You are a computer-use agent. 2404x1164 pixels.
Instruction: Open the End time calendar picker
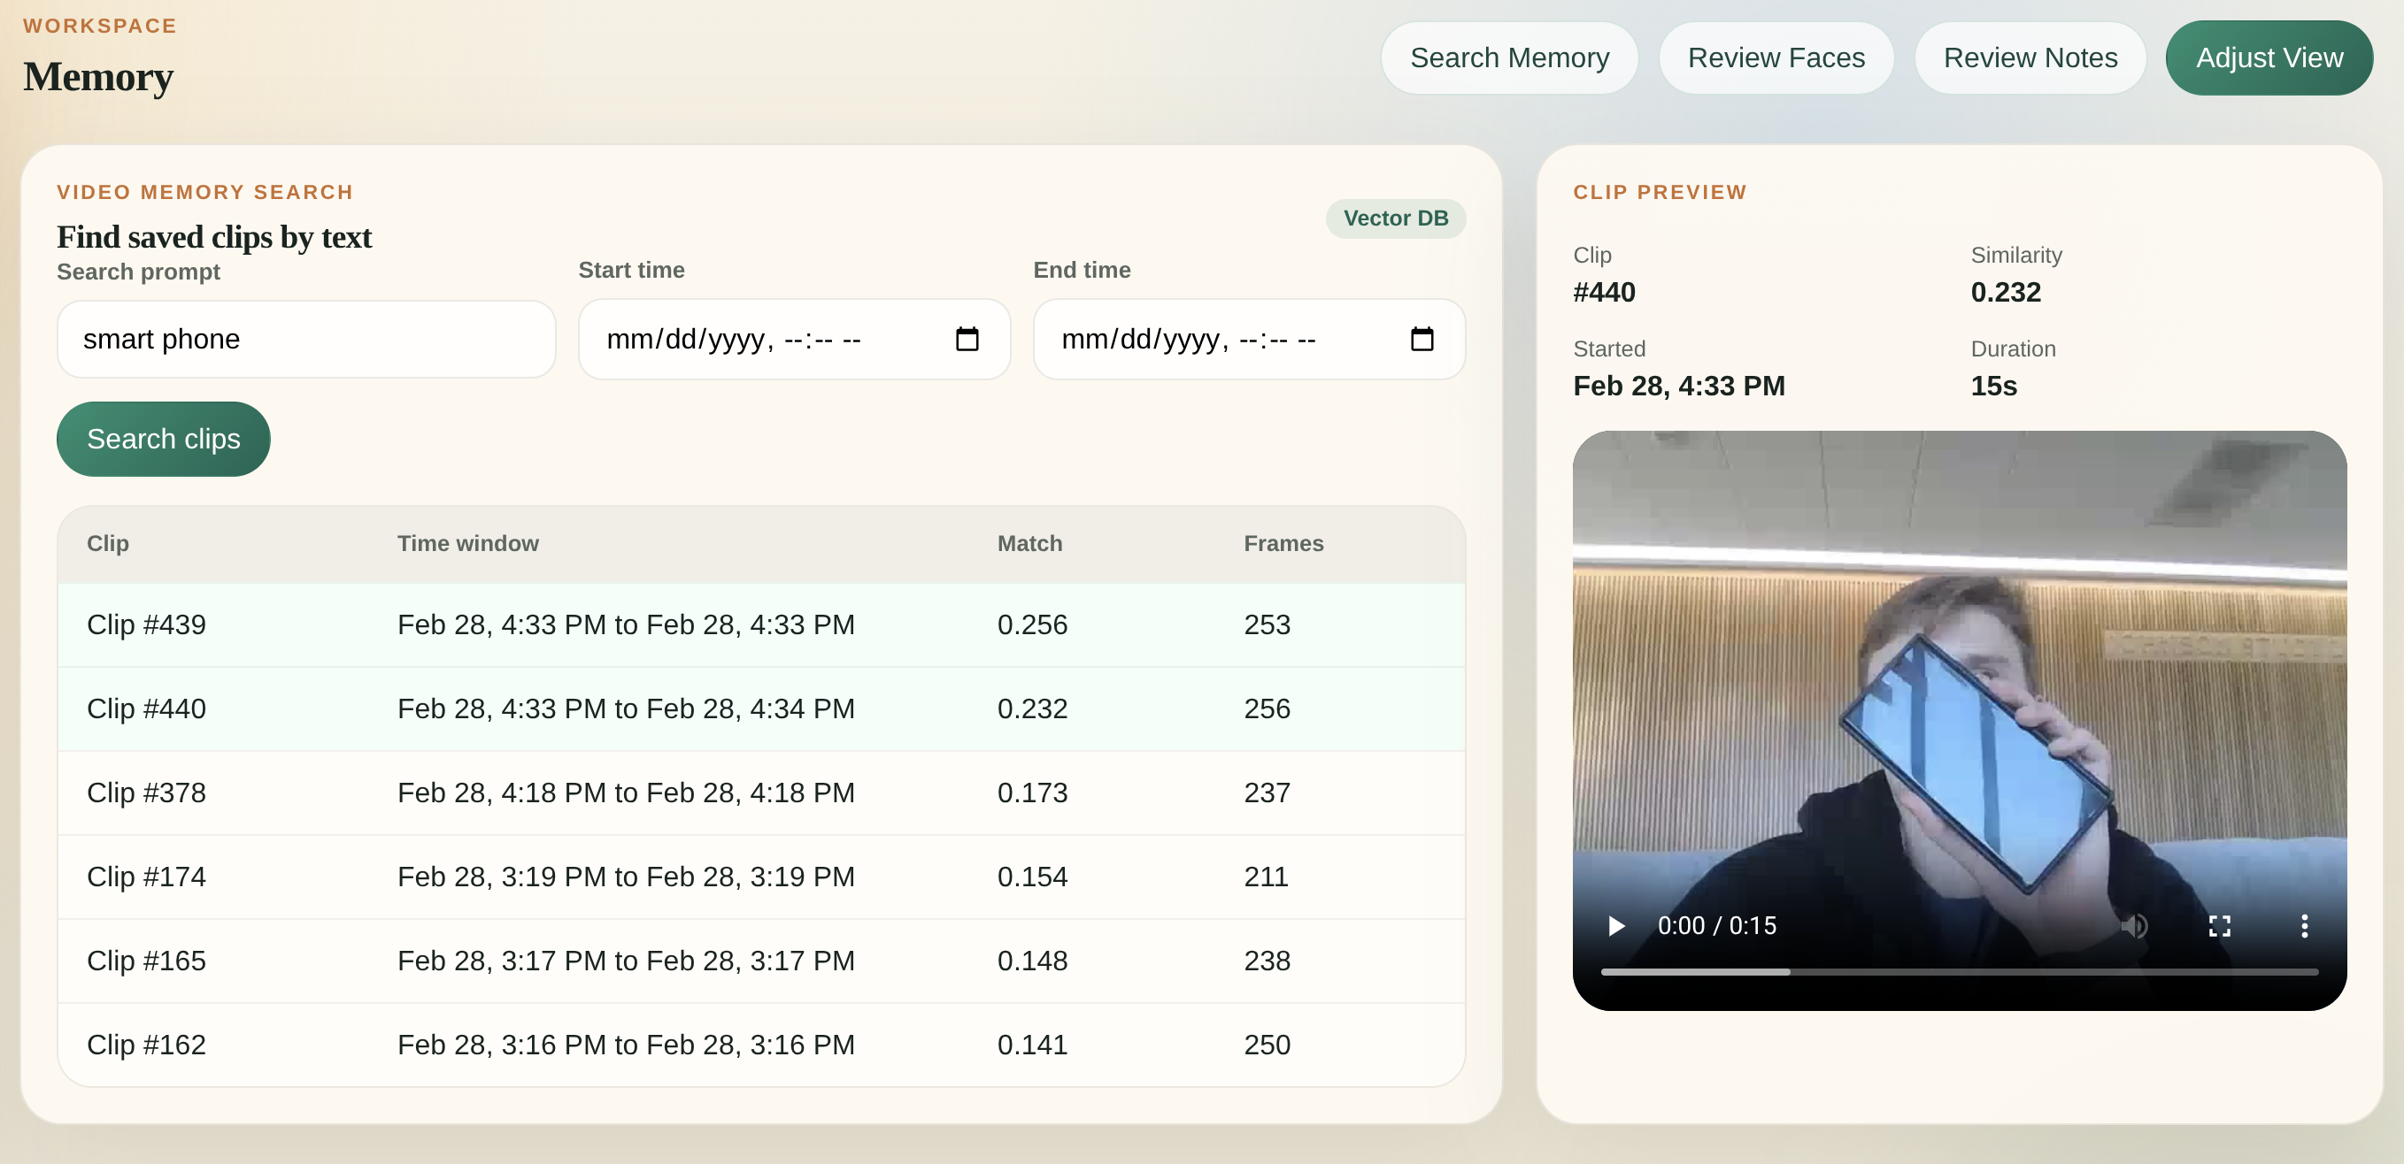click(1422, 339)
